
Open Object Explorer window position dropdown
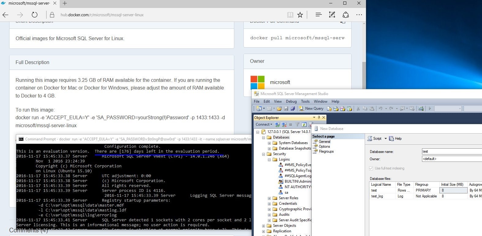[x=314, y=117]
